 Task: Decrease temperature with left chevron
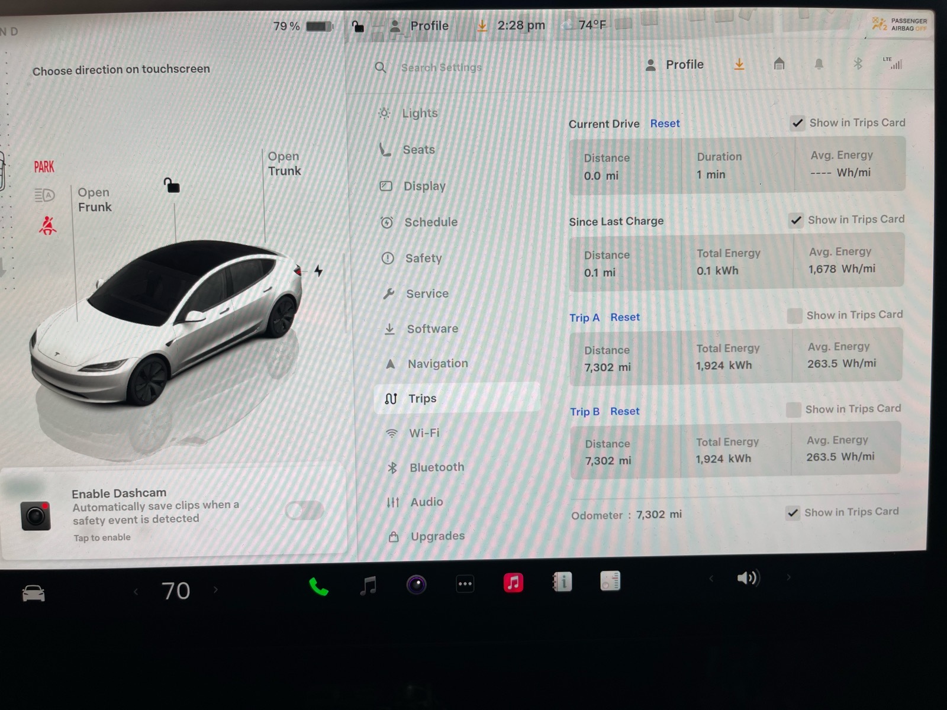tap(136, 591)
